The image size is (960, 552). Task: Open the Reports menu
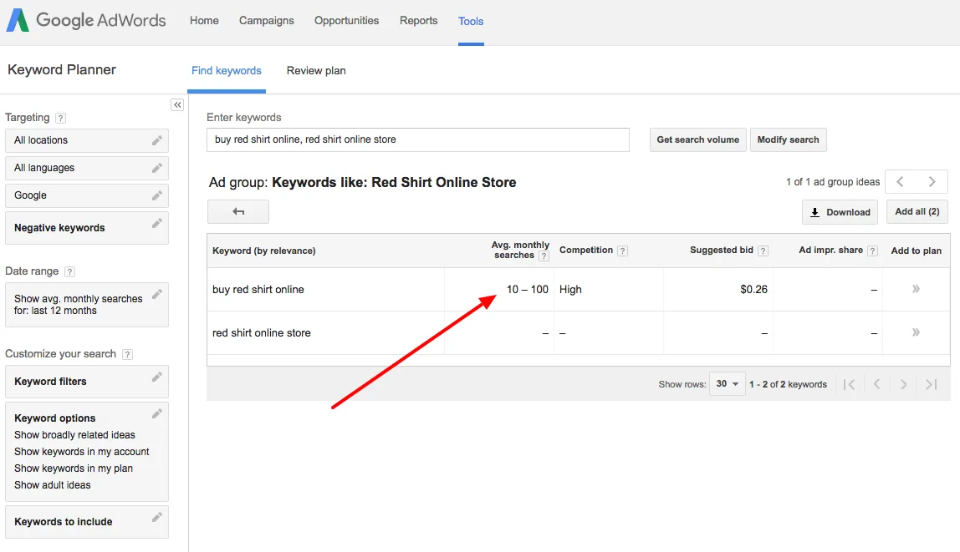point(419,20)
